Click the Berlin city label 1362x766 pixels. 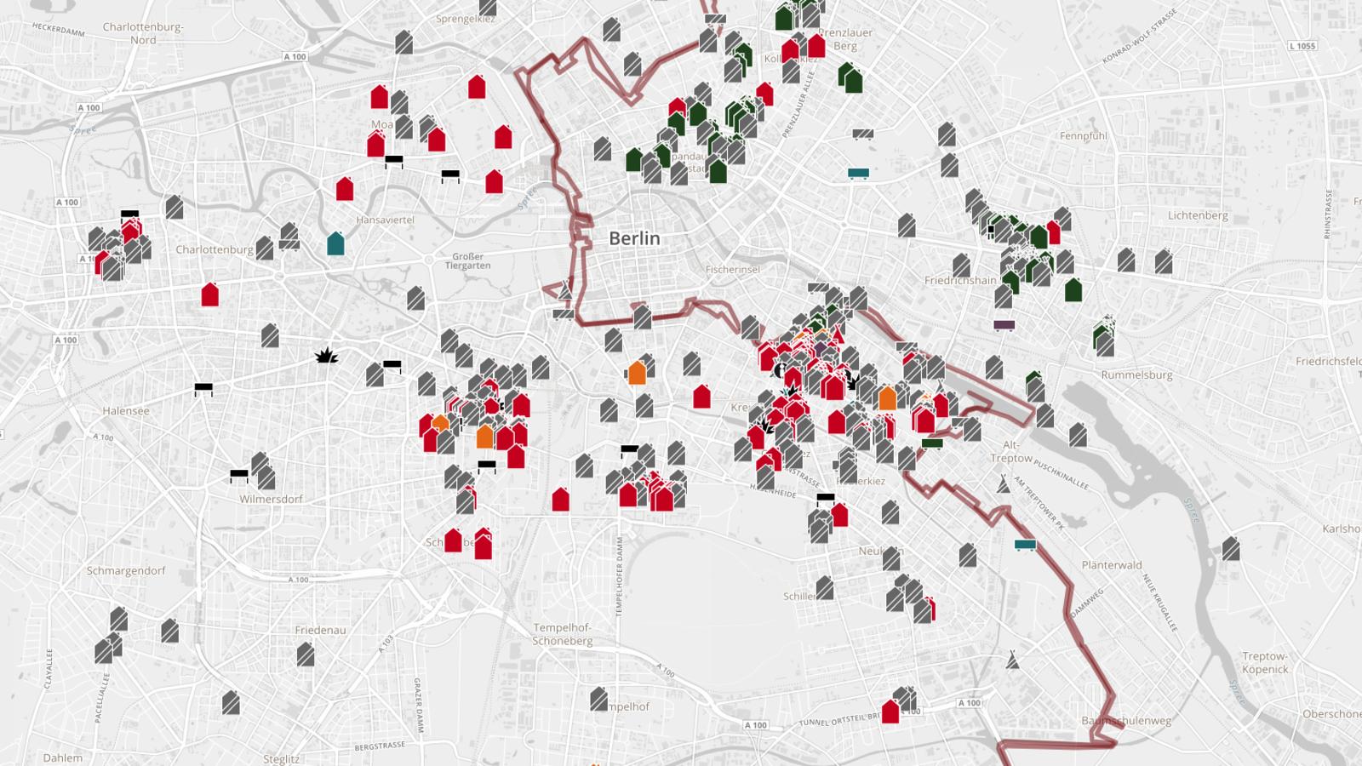click(634, 238)
